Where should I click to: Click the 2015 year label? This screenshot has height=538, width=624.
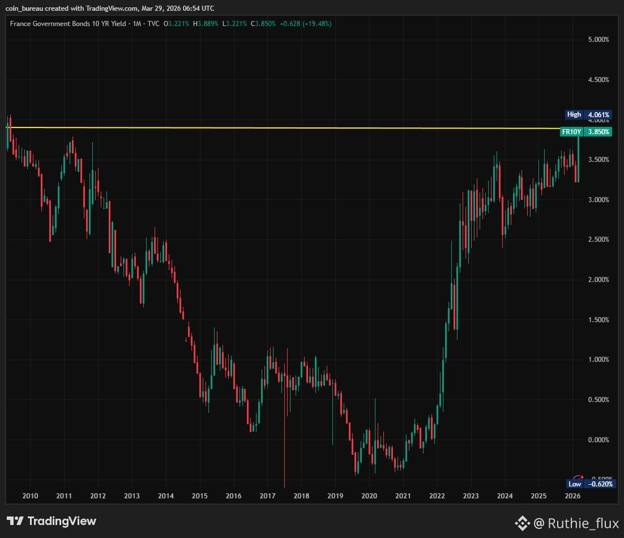(x=200, y=496)
